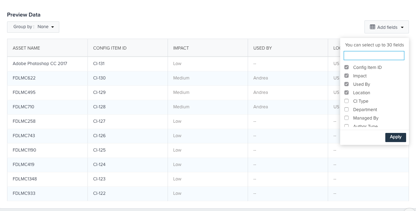Click Andrea in the FDLMC622 row
This screenshot has height=211, width=416.
[260, 78]
